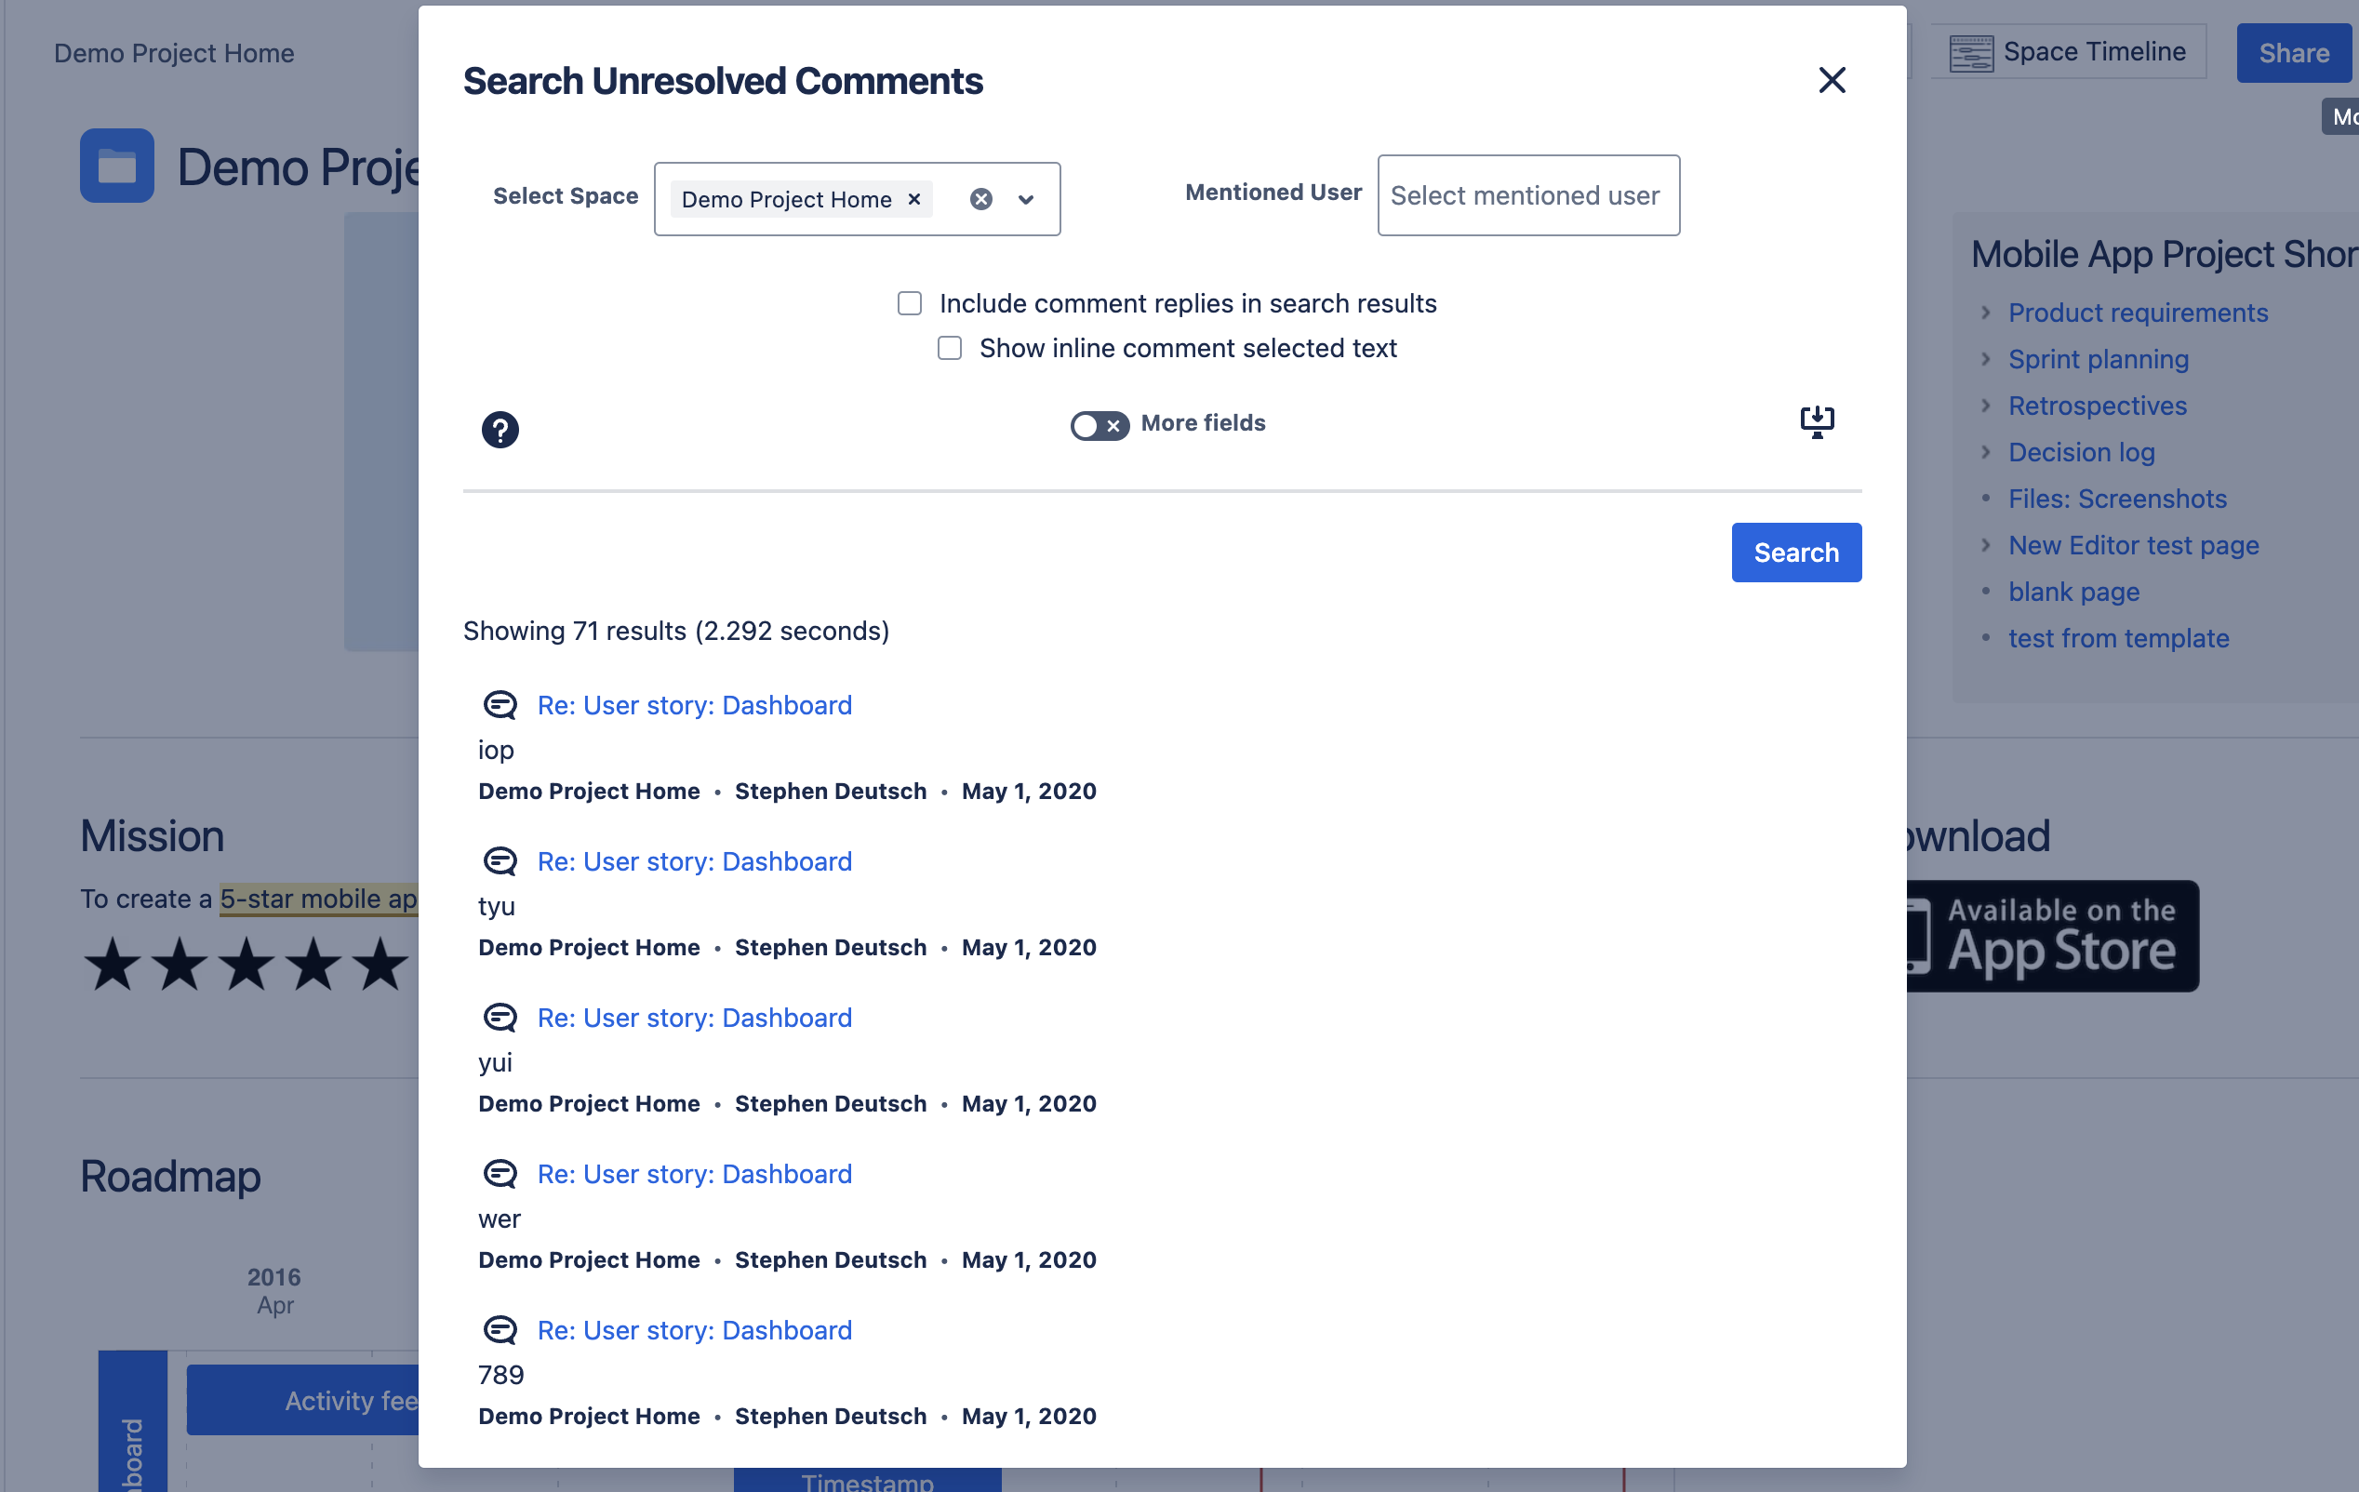Expand the Product requirements tree item
This screenshot has height=1492, width=2359.
(x=1985, y=313)
